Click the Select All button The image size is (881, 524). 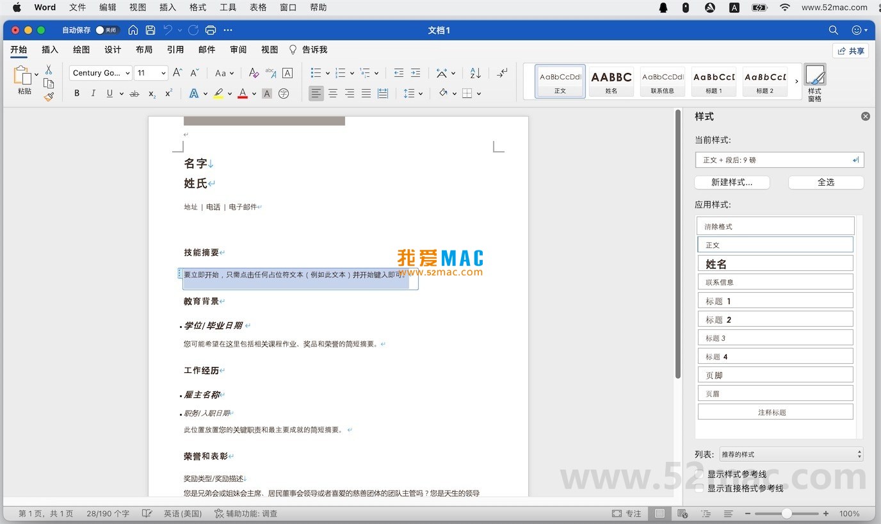[x=826, y=183]
